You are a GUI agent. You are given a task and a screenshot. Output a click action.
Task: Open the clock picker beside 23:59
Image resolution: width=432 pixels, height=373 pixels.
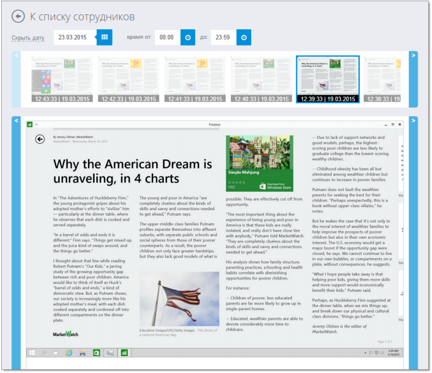pyautogui.click(x=244, y=37)
